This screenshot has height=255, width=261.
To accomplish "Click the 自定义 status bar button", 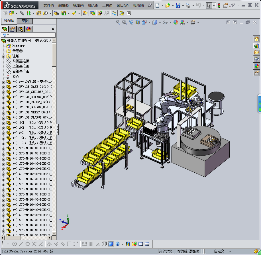I will tap(219, 251).
